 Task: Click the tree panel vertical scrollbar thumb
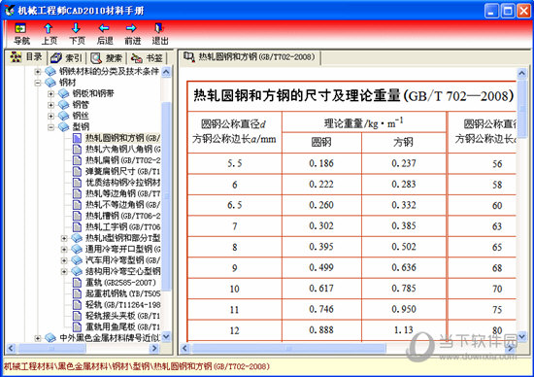166,196
